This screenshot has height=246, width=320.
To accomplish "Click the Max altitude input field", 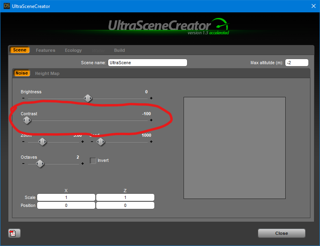I will point(297,63).
